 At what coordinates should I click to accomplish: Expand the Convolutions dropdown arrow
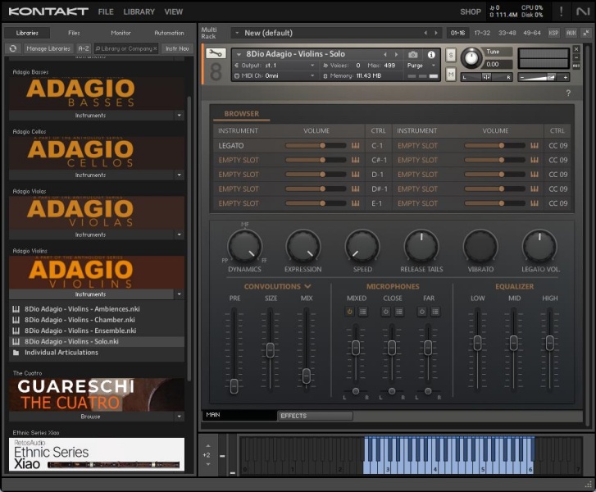click(x=307, y=286)
